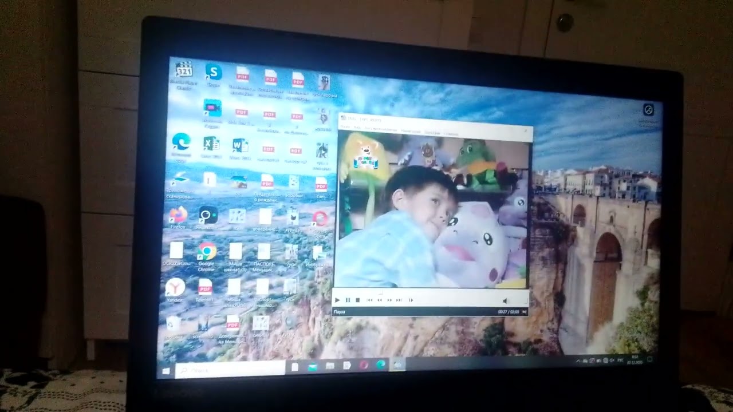This screenshot has height=412, width=733.
Task: Open the Opera browser desktop shortcut
Action: (x=319, y=222)
